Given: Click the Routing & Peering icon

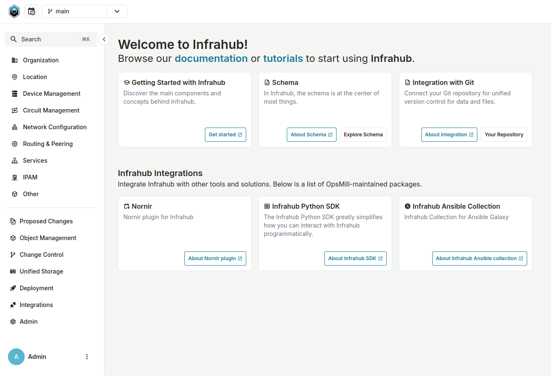Looking at the screenshot, I should [14, 143].
